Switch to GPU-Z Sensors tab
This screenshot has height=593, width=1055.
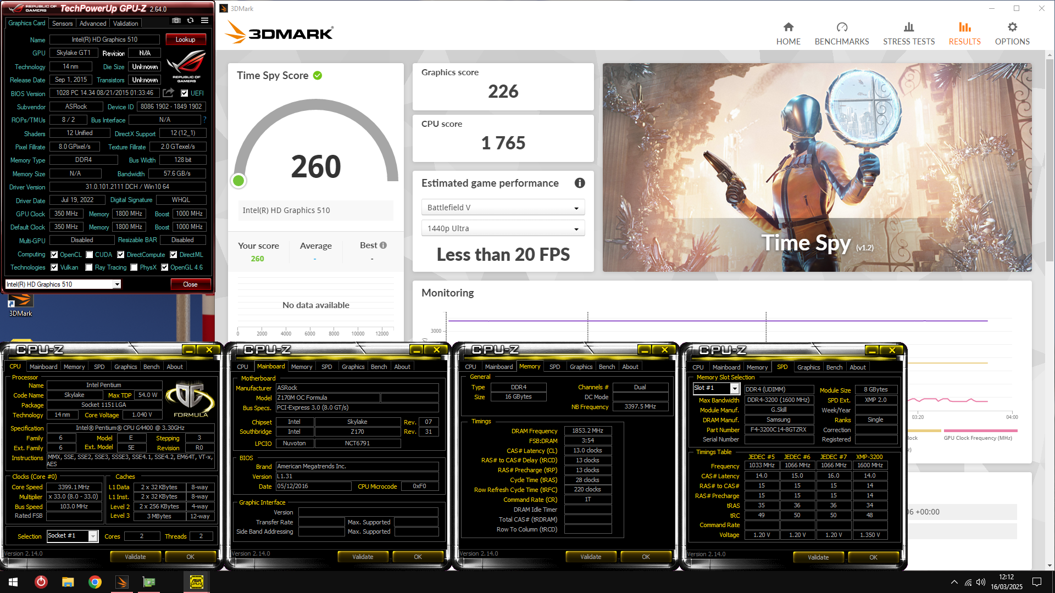(x=62, y=24)
